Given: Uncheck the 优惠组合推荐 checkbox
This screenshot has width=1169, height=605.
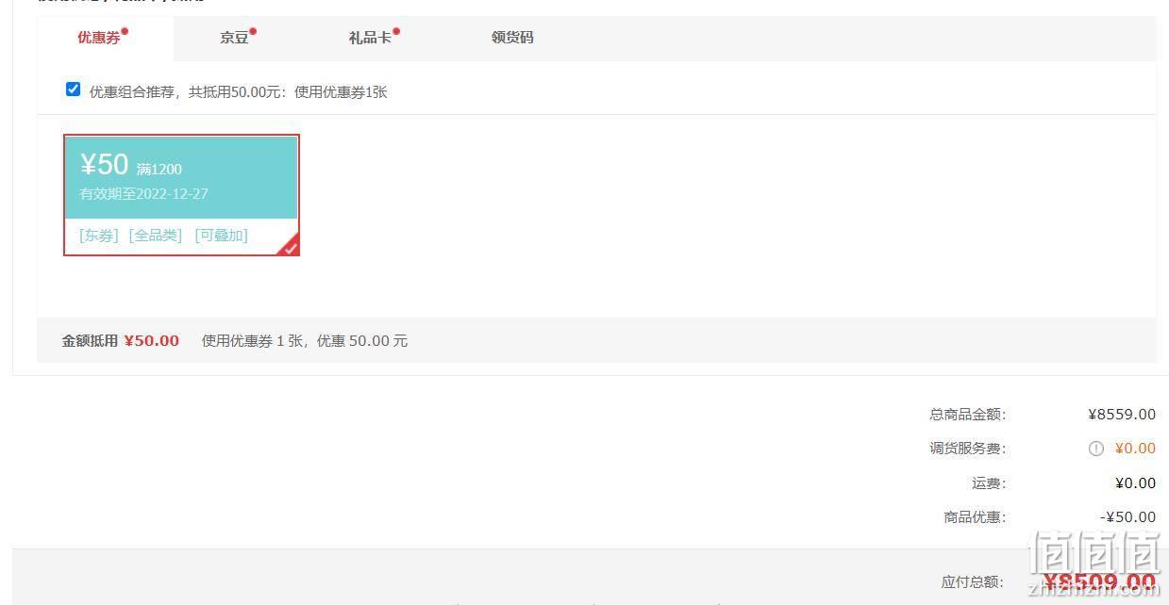Looking at the screenshot, I should pos(73,90).
